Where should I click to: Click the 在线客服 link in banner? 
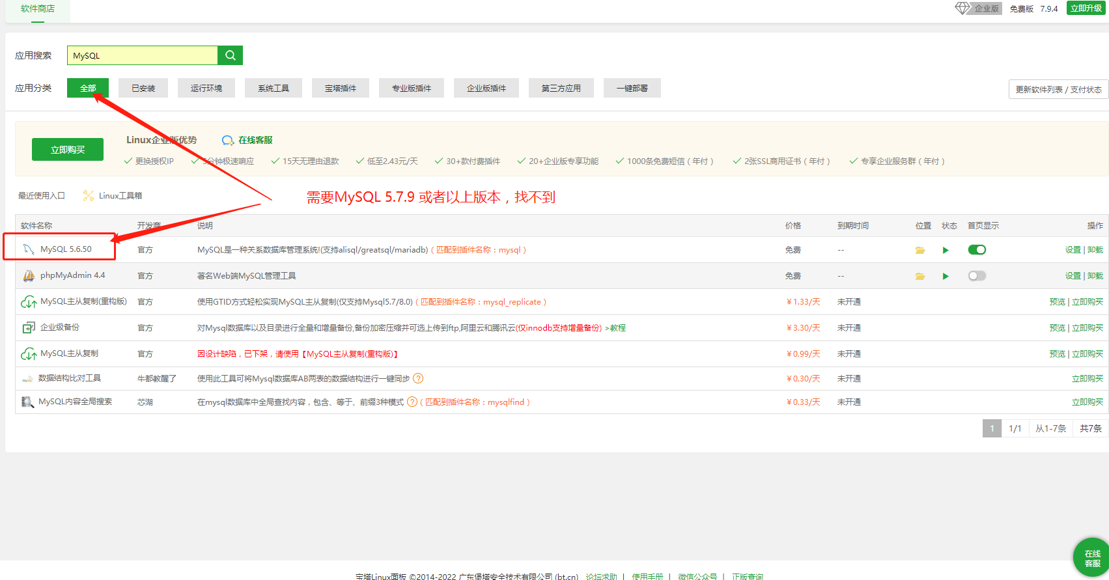(255, 140)
